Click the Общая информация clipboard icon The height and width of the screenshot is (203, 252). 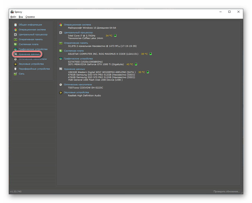tap(15, 25)
